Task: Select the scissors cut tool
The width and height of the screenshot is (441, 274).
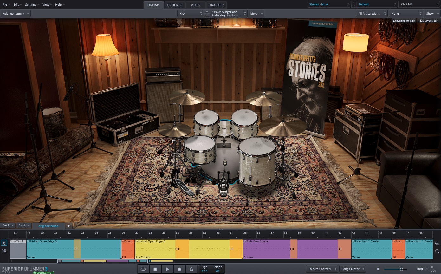Action: pos(4,251)
